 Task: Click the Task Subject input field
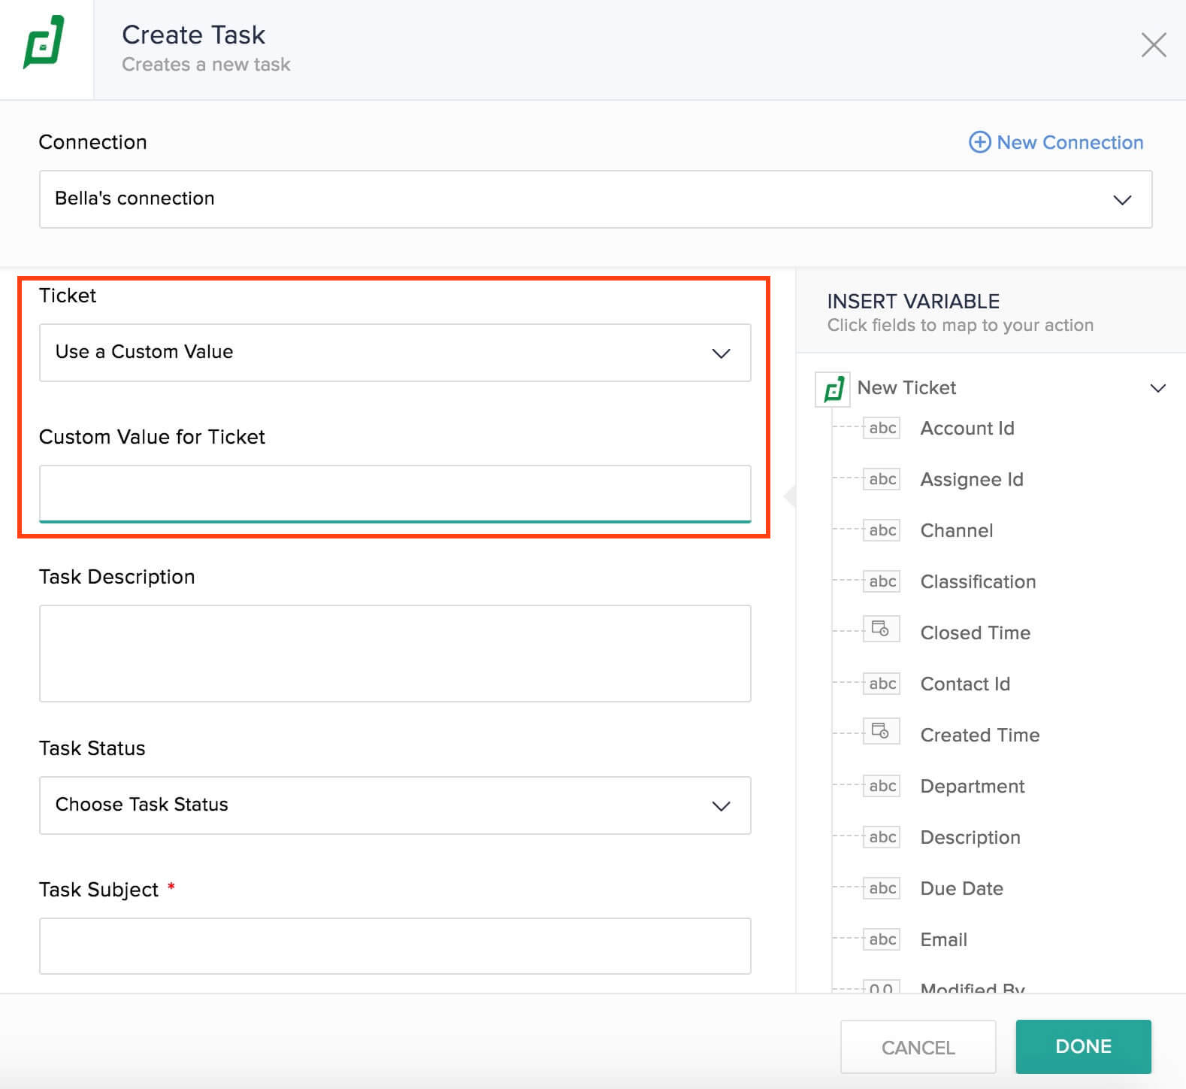tap(395, 946)
